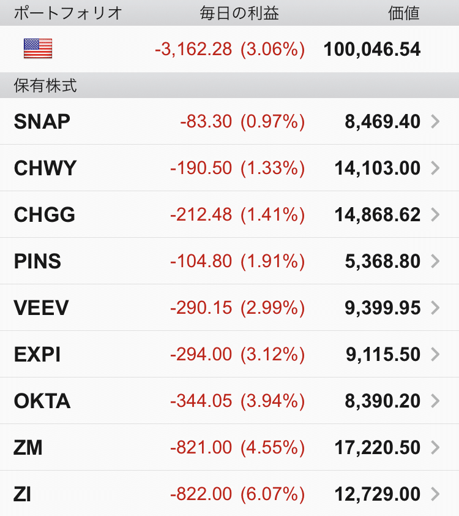Screen dimensions: 459x516
Task: Select the ポートフォリオ header label
Action: (x=68, y=13)
